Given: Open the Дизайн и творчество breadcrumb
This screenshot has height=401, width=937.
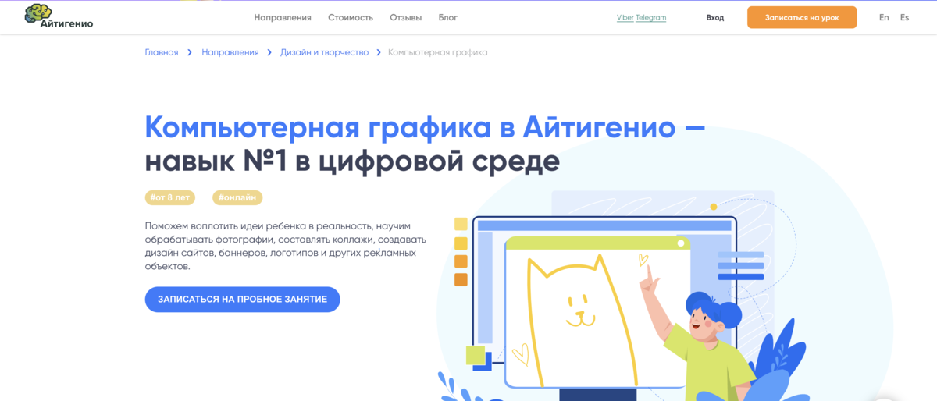Looking at the screenshot, I should 324,52.
